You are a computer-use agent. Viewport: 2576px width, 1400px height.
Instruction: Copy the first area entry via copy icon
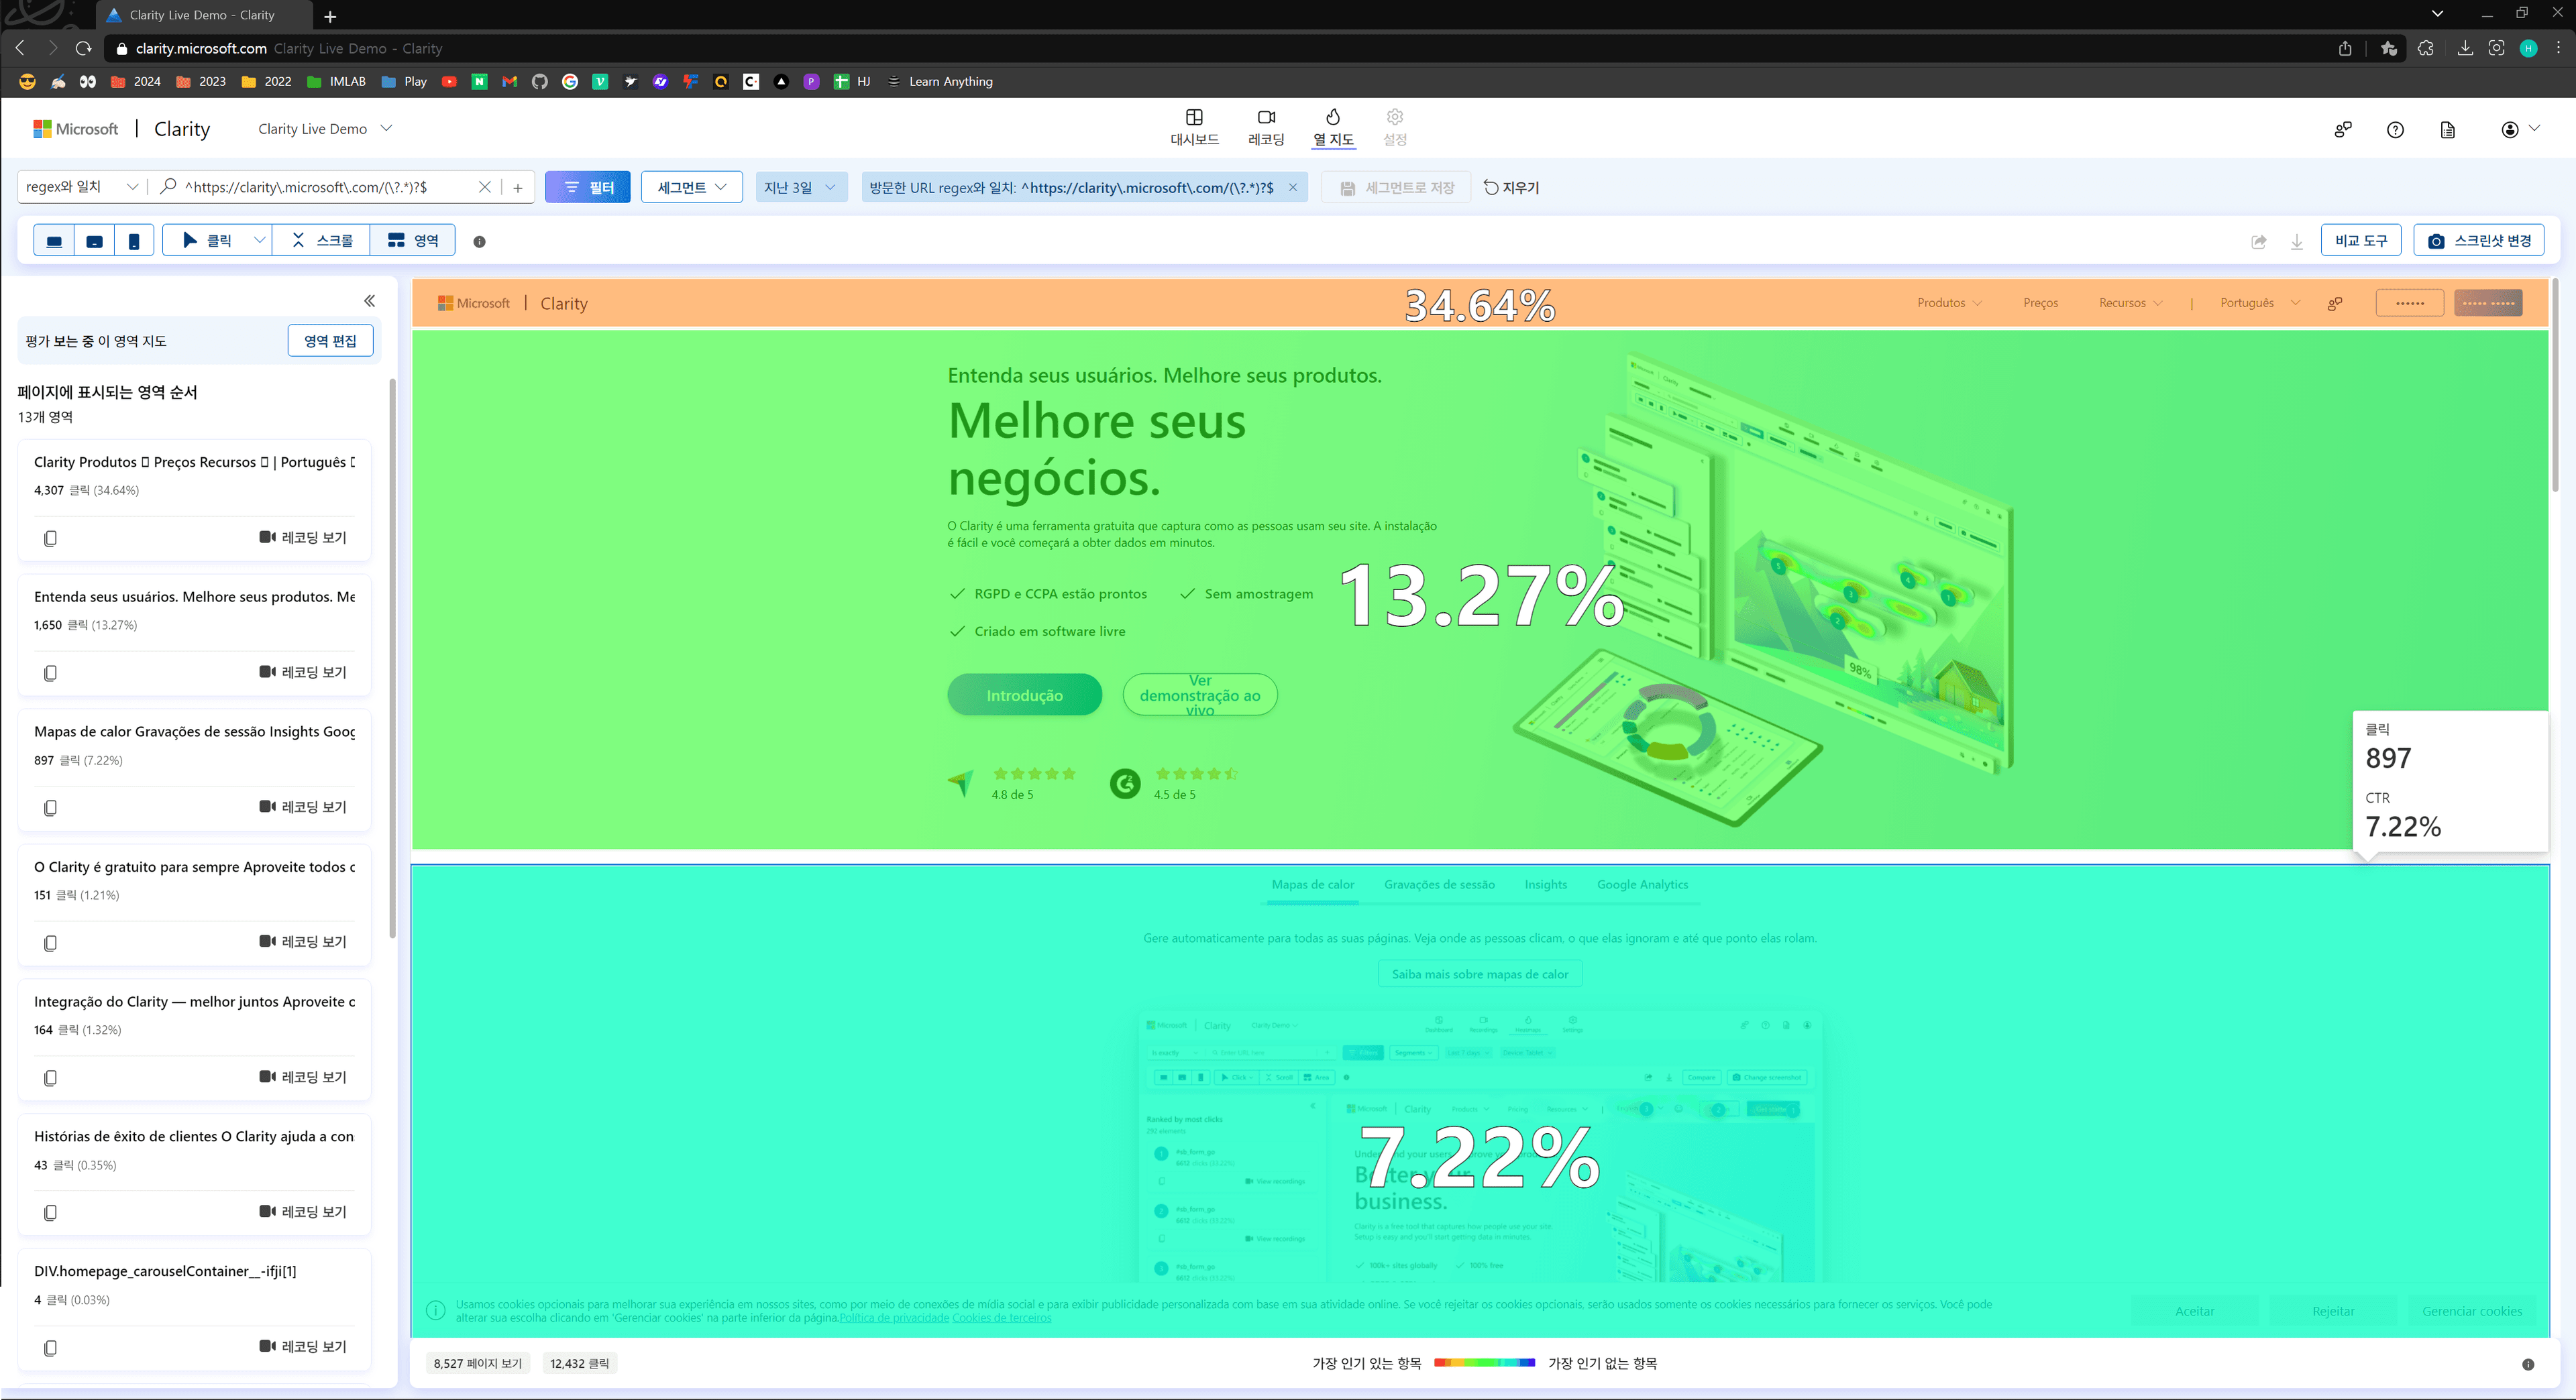50,538
